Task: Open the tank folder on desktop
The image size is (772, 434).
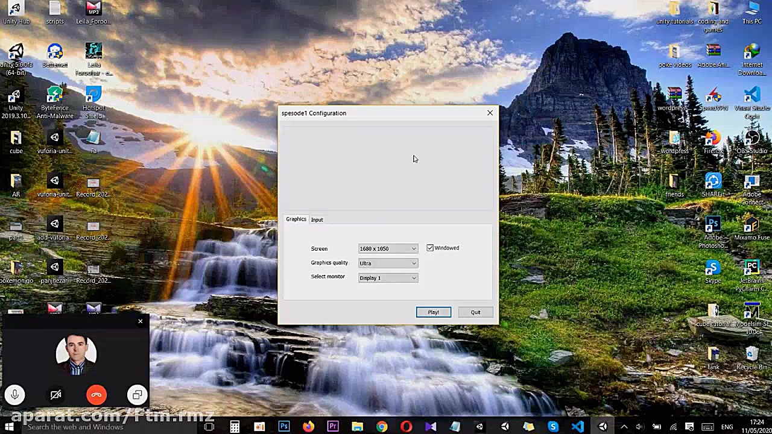Action: [713, 359]
